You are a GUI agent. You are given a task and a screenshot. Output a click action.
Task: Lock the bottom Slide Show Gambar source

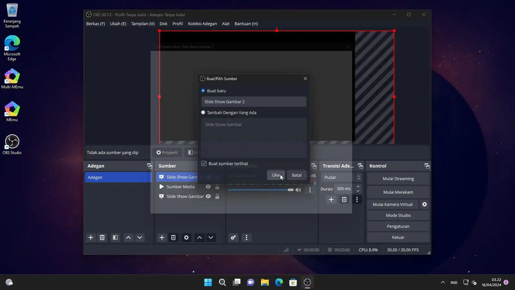217,196
